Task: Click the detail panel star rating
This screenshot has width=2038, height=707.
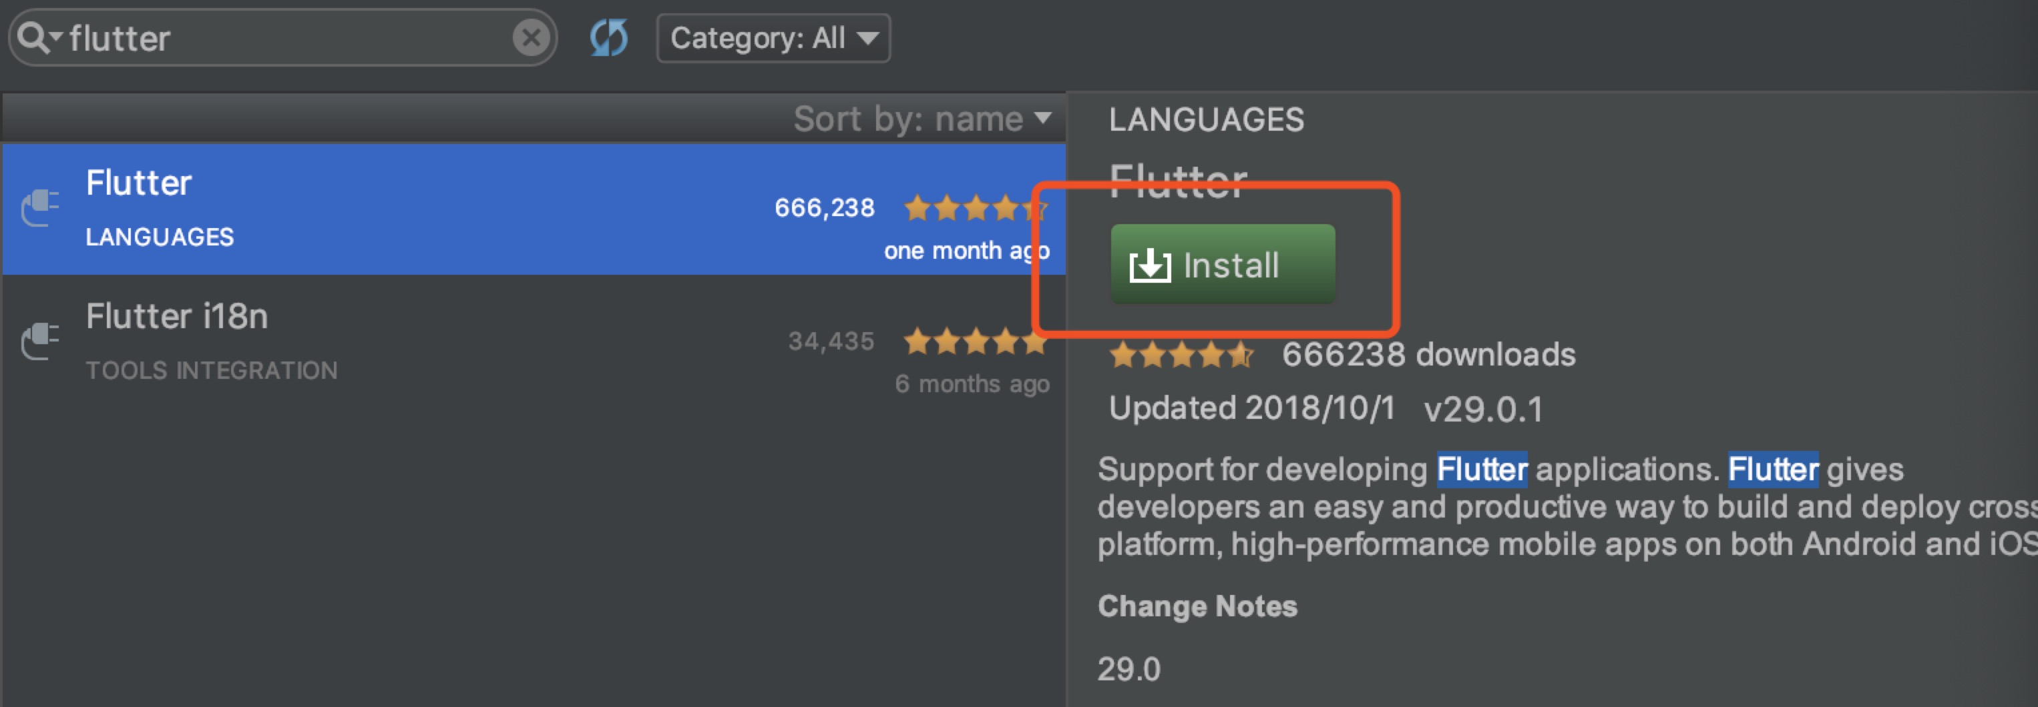Action: (1182, 356)
